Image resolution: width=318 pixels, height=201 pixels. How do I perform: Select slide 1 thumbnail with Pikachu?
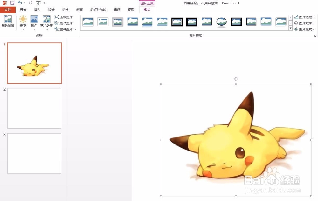34,63
